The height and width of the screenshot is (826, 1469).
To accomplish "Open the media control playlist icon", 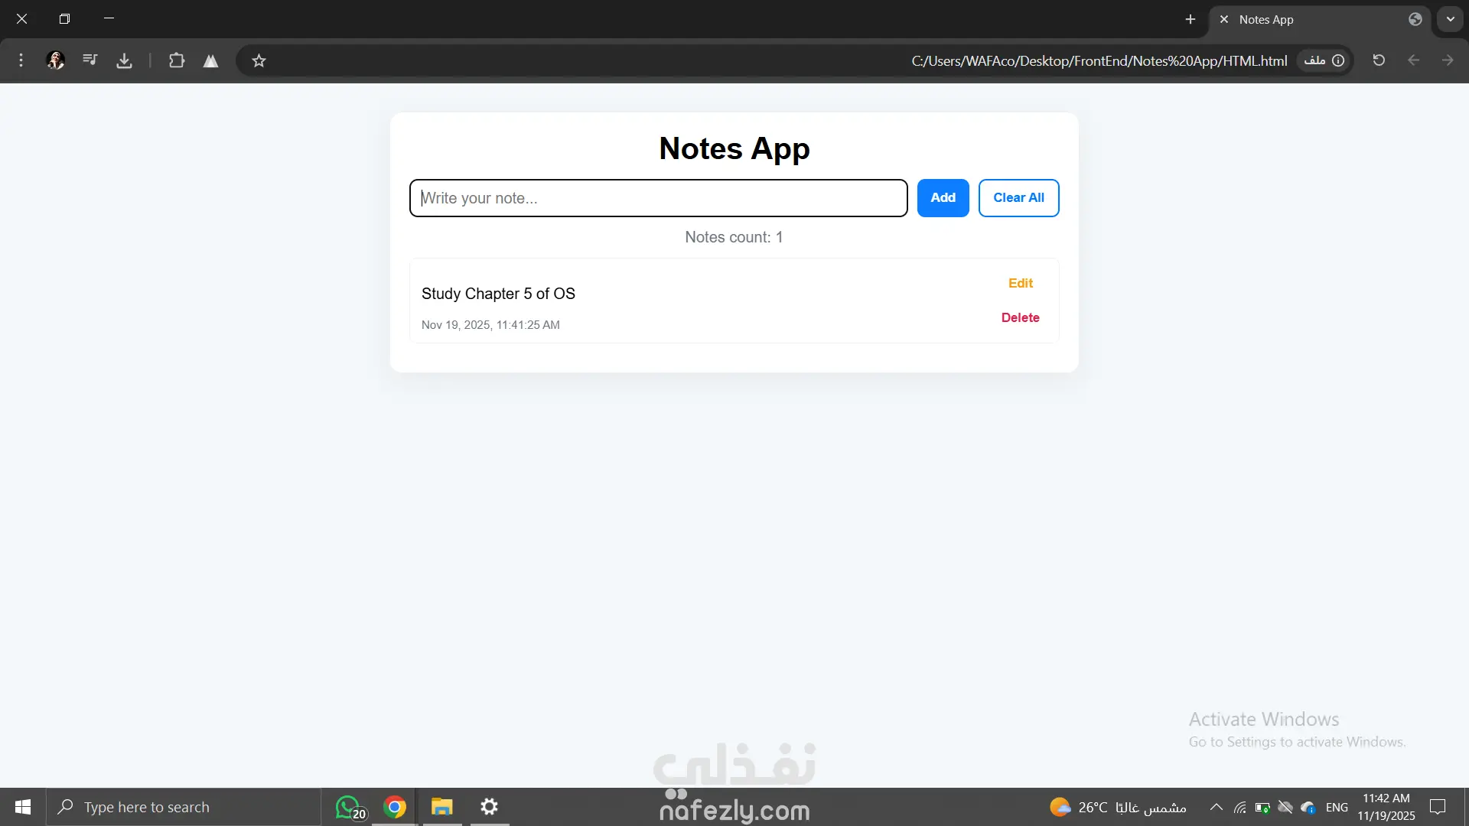I will [90, 60].
